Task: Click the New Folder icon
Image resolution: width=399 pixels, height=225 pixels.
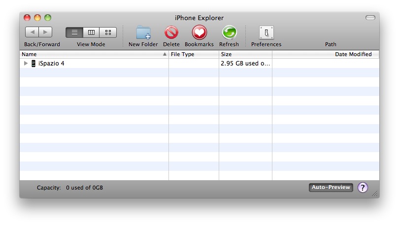Action: [x=143, y=33]
